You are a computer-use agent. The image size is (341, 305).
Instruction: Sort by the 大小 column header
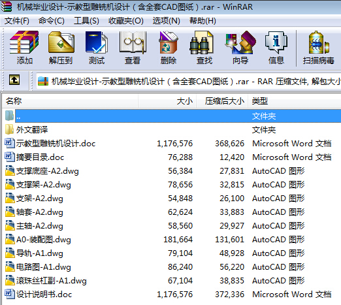pyautogui.click(x=167, y=101)
